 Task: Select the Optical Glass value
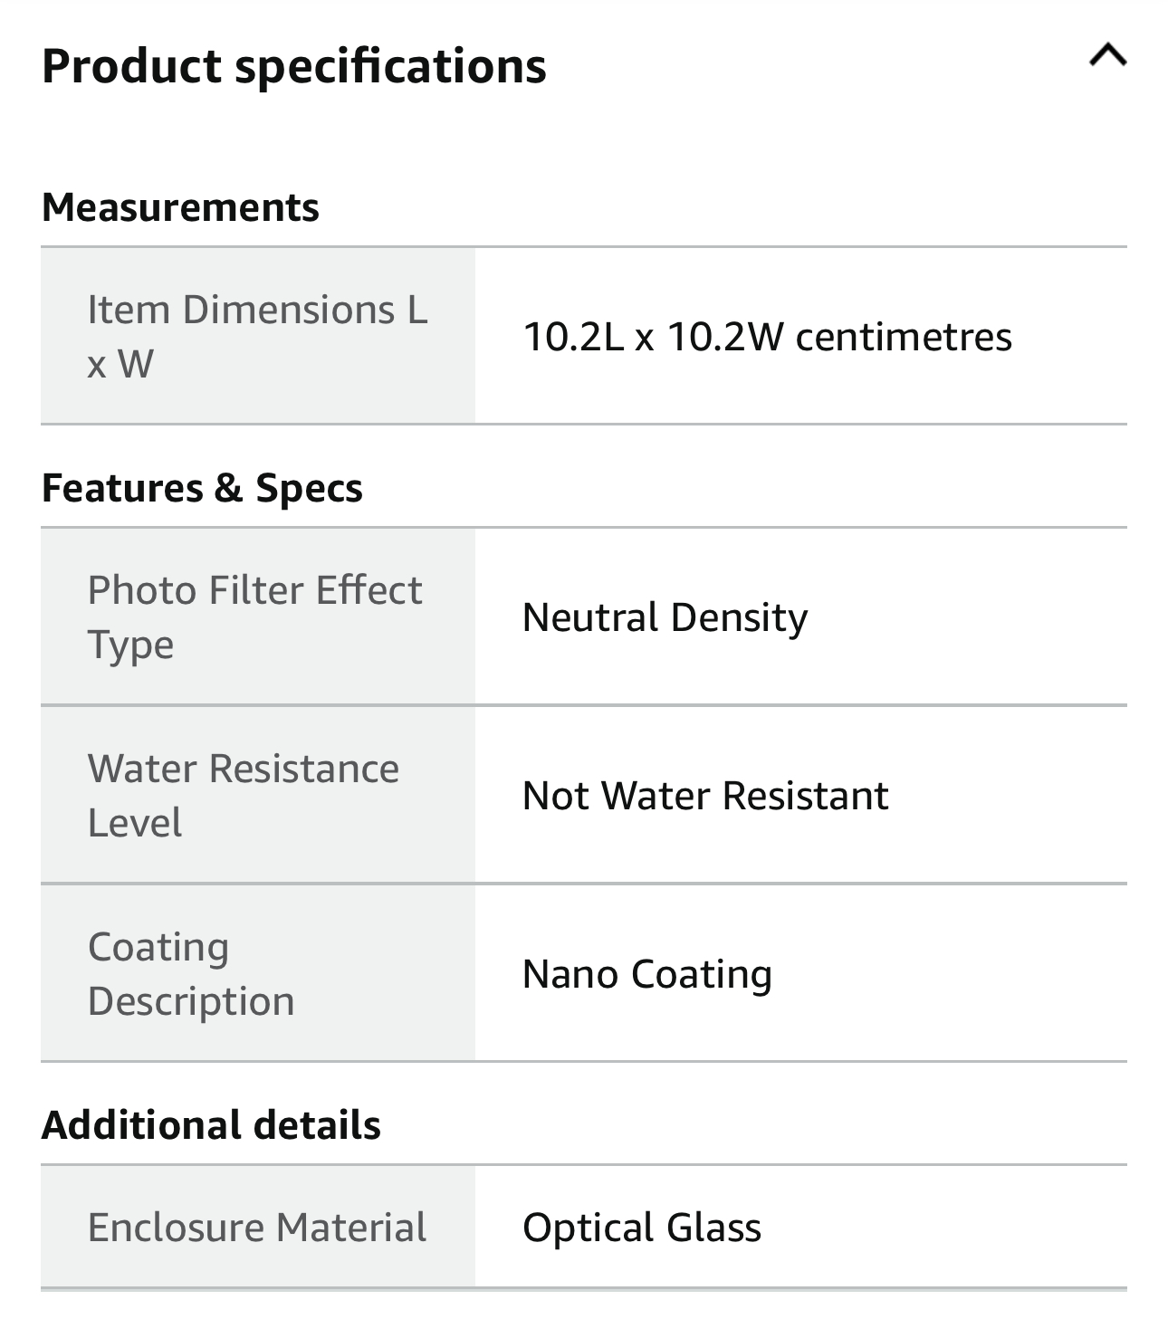[641, 1228]
